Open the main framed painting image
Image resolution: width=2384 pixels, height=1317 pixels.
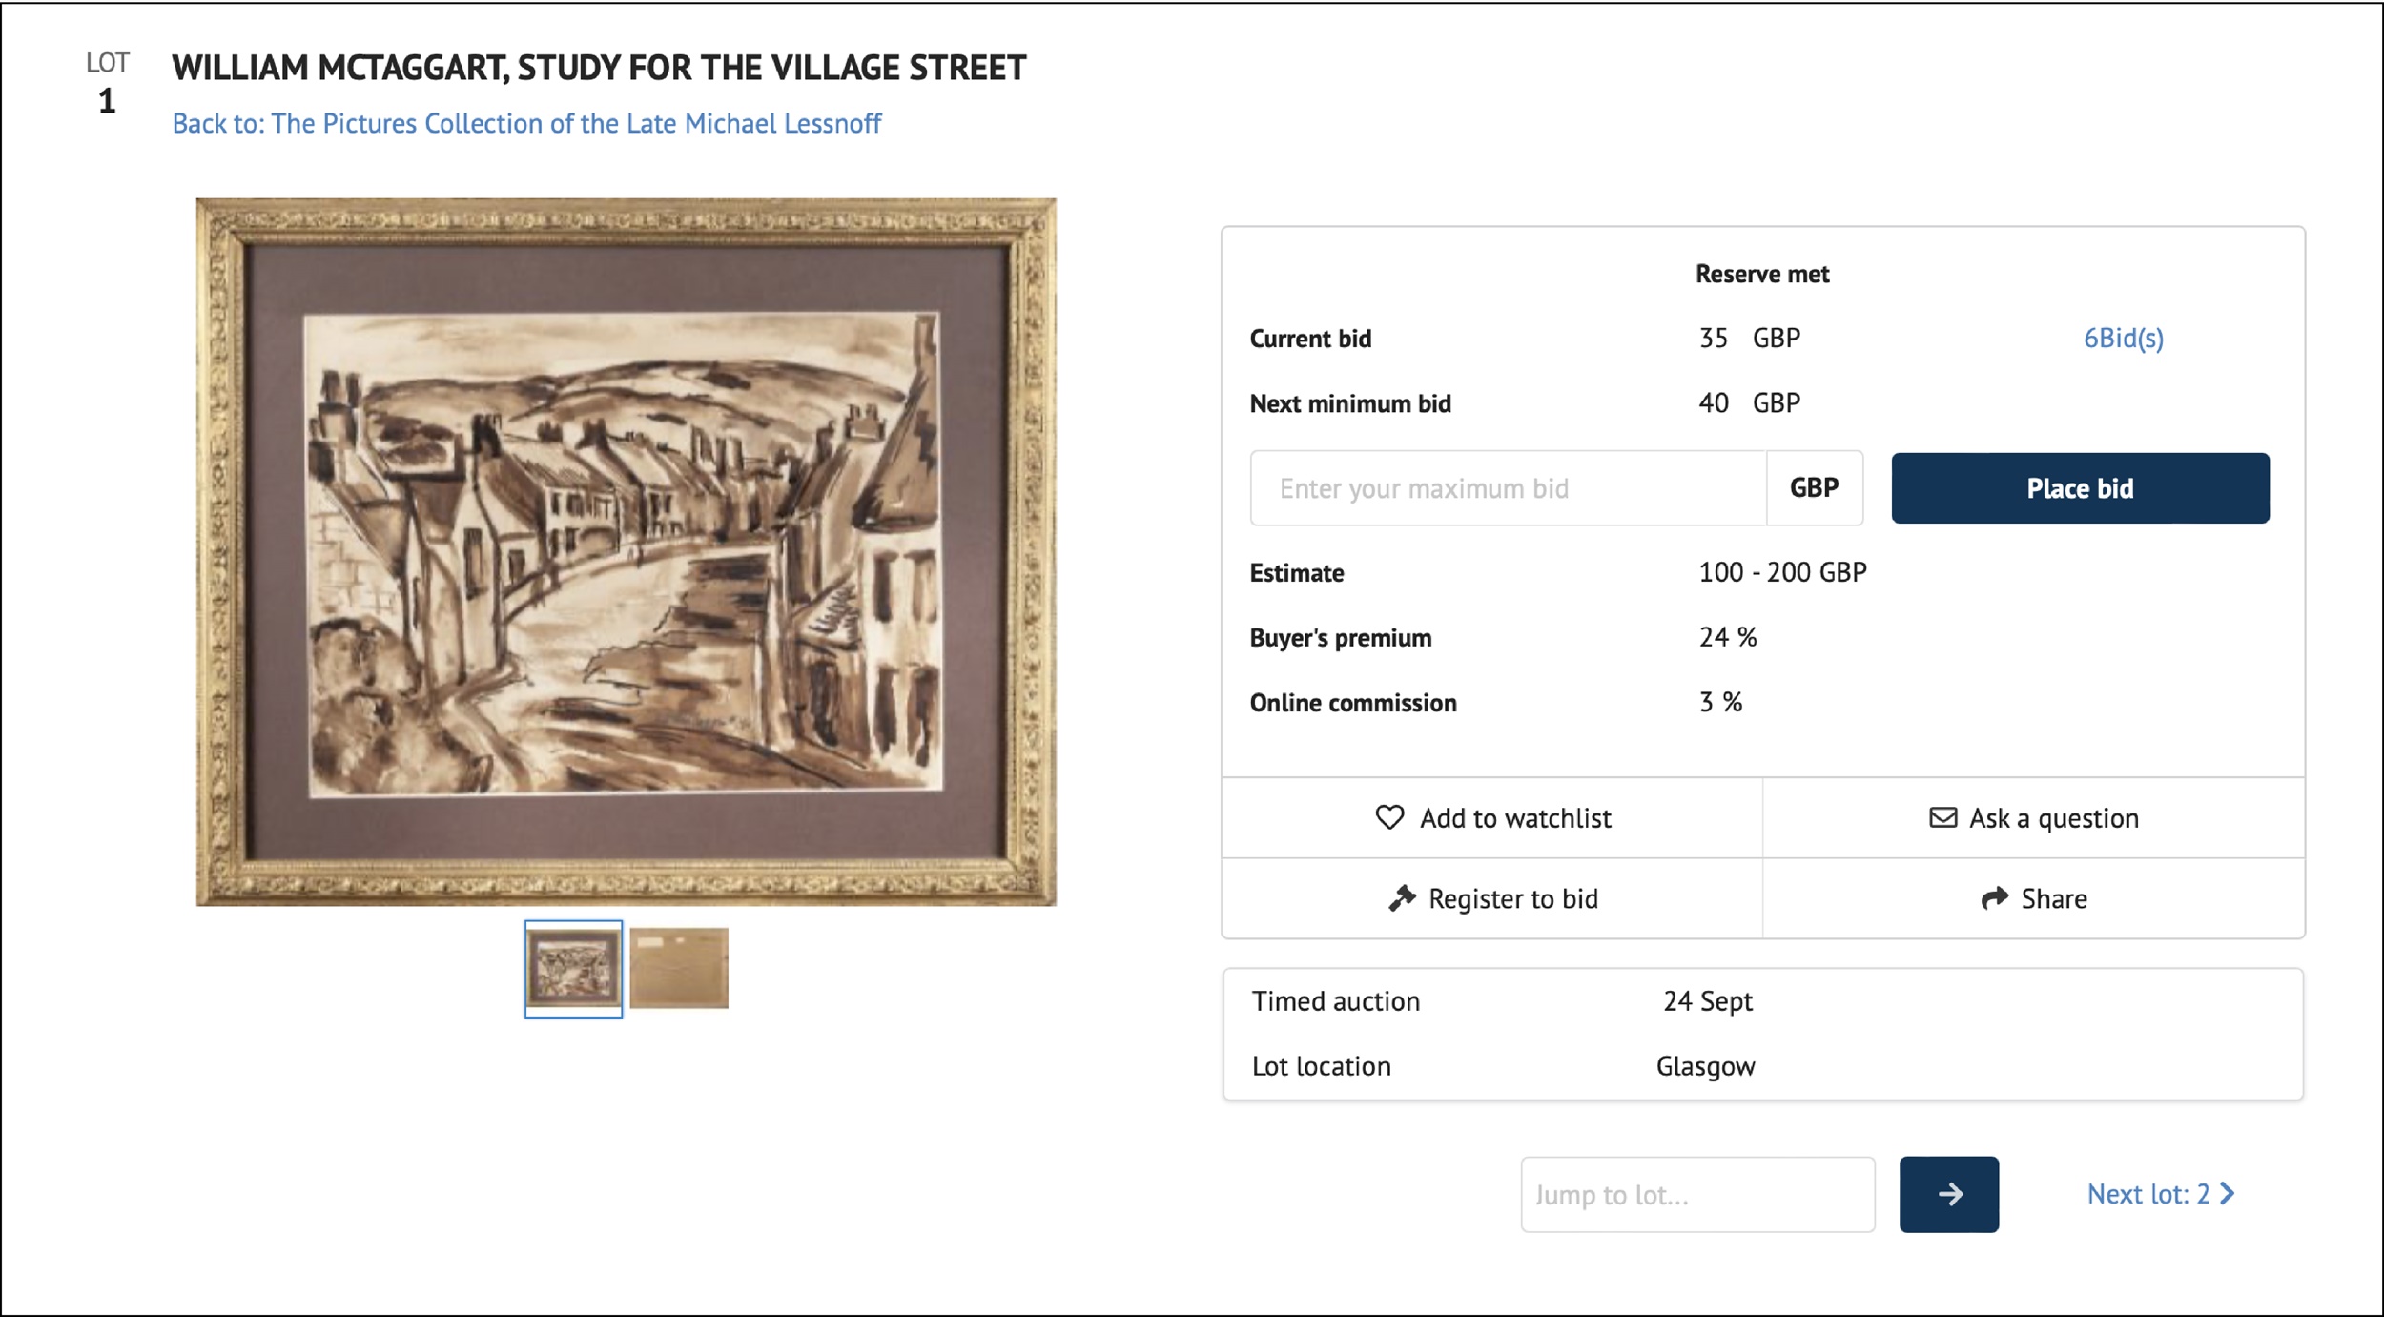pyautogui.click(x=626, y=551)
